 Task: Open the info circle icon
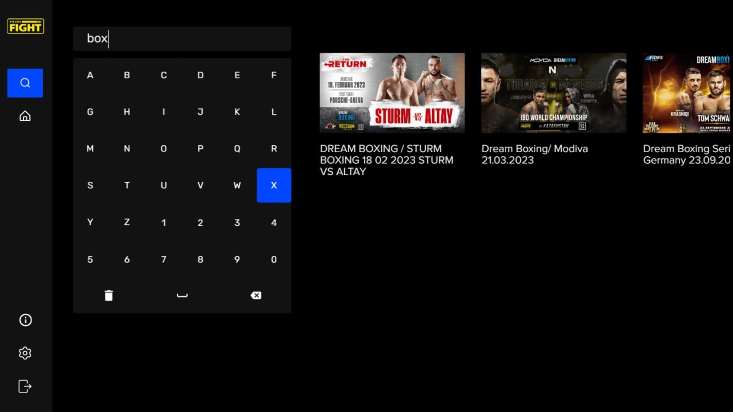pos(25,320)
